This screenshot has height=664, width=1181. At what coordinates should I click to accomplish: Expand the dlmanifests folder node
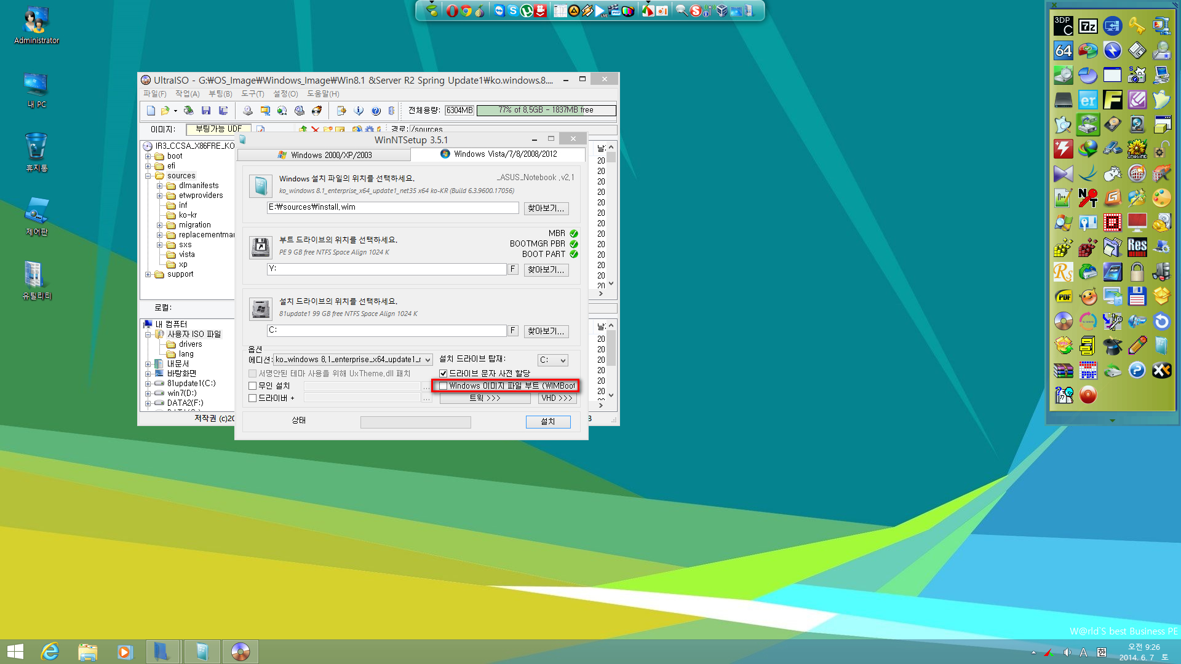tap(160, 186)
